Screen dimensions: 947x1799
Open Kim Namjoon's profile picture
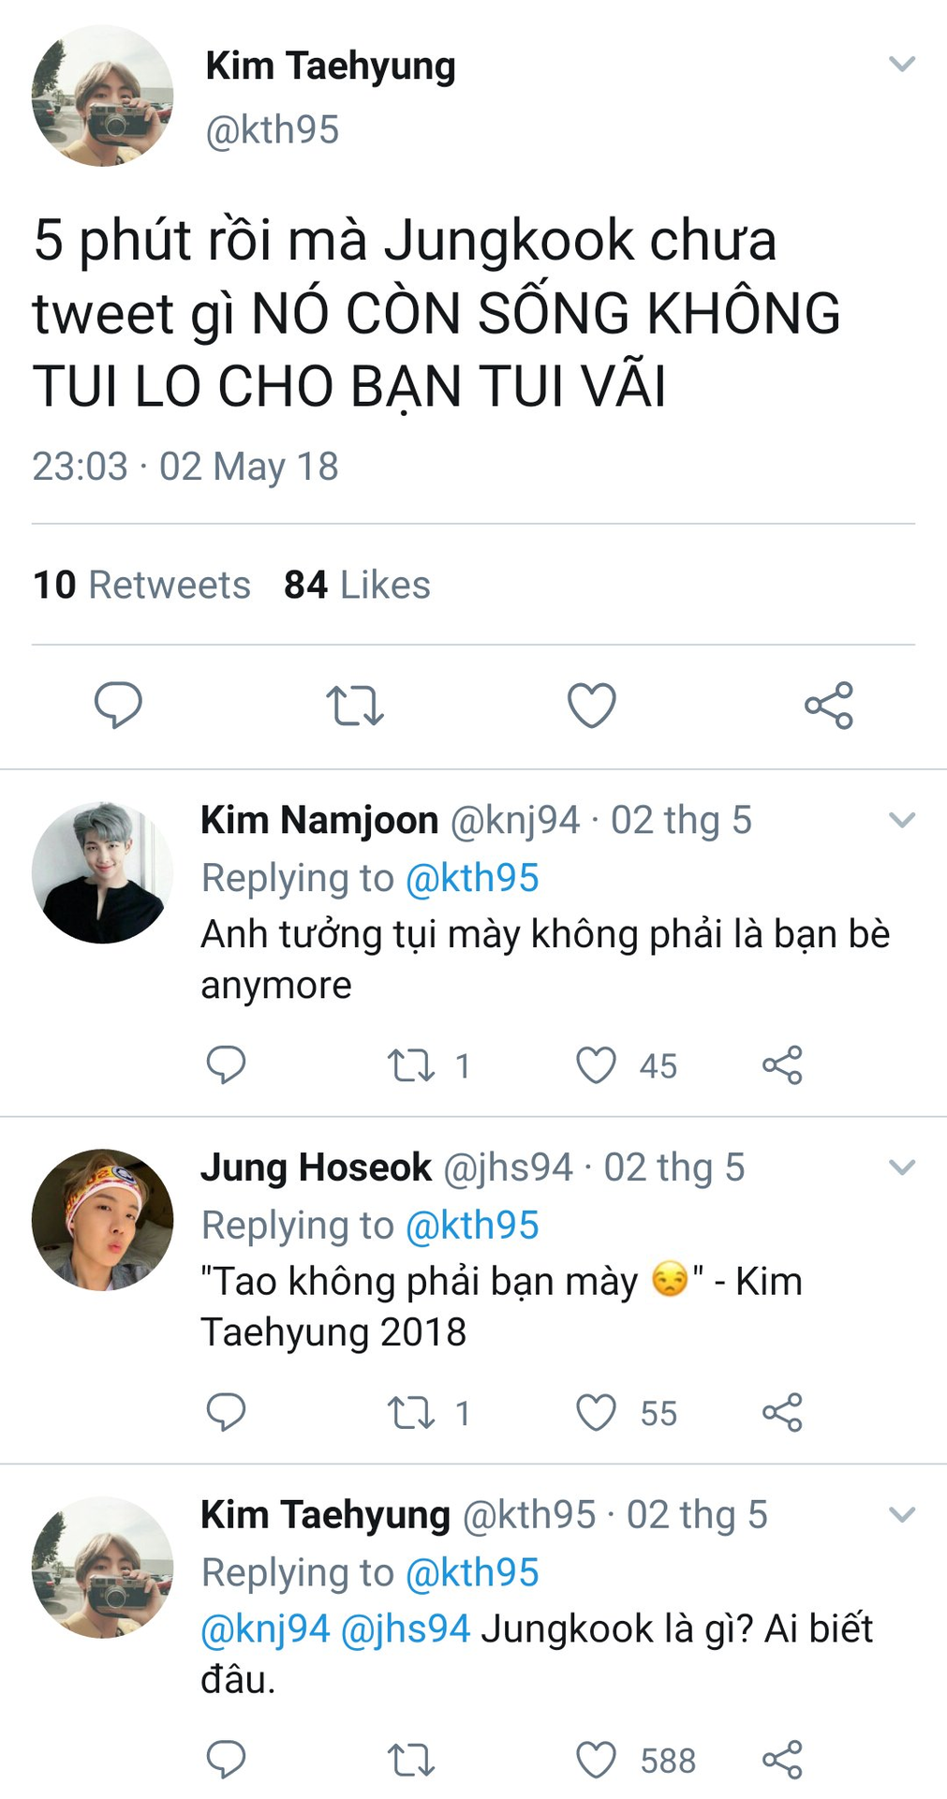(102, 872)
